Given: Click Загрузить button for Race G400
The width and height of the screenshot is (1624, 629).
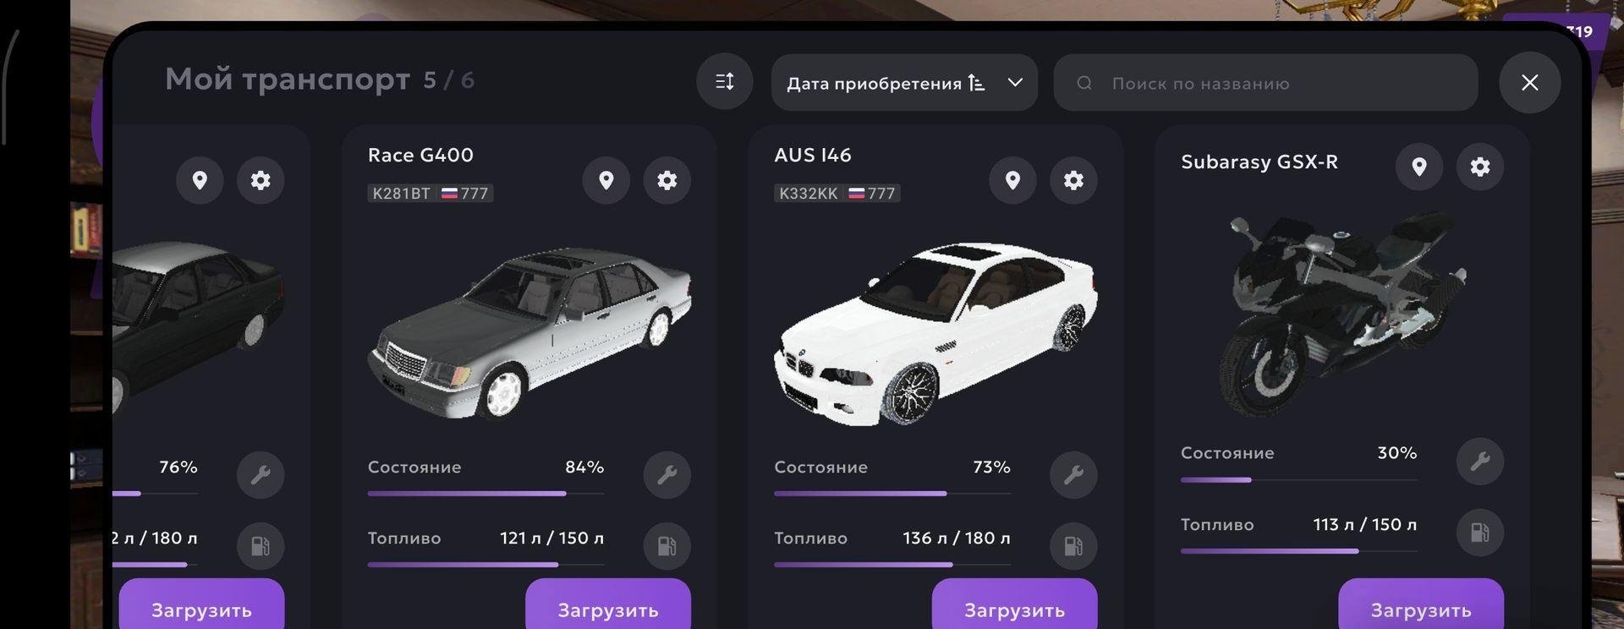Looking at the screenshot, I should (608, 607).
